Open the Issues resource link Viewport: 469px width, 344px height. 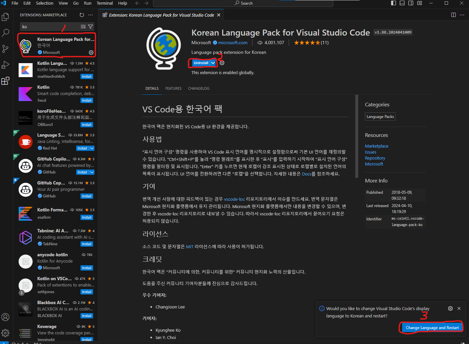click(371, 152)
